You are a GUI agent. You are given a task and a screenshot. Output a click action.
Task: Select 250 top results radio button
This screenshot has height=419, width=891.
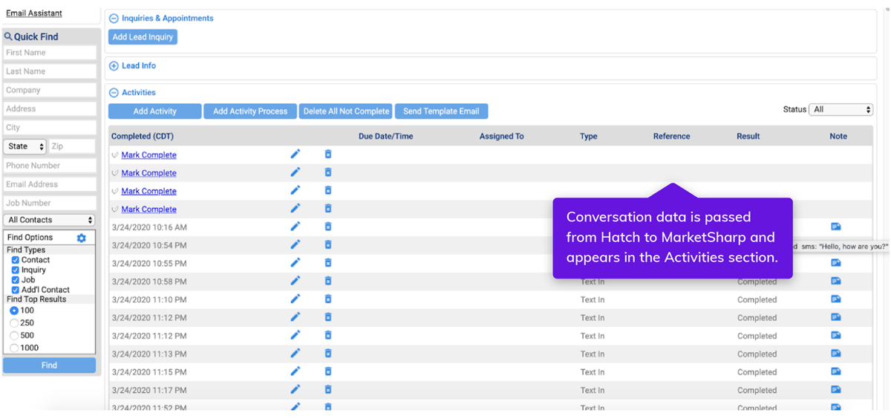(x=14, y=323)
